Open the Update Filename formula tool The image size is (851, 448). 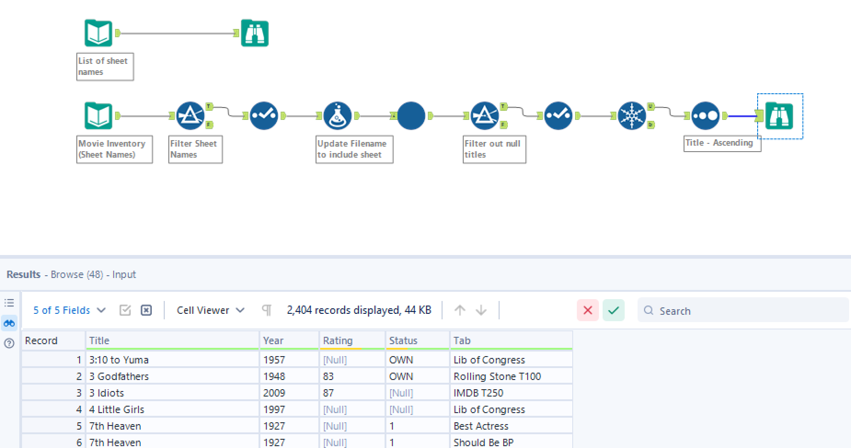337,115
